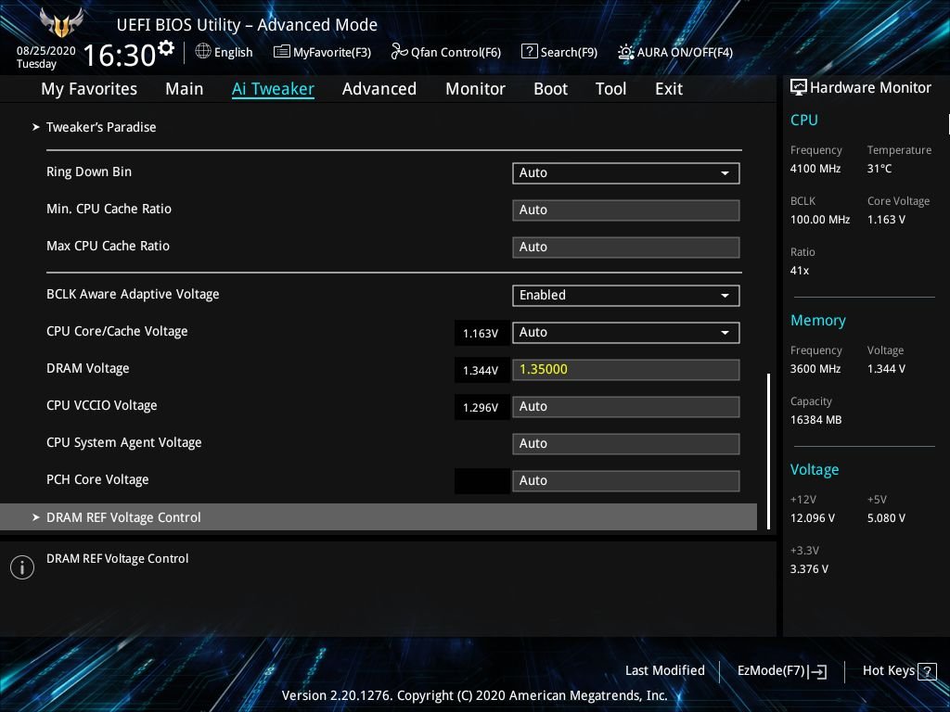Click the 12.096 V reading
Viewport: 950px width, 712px height.
point(813,518)
